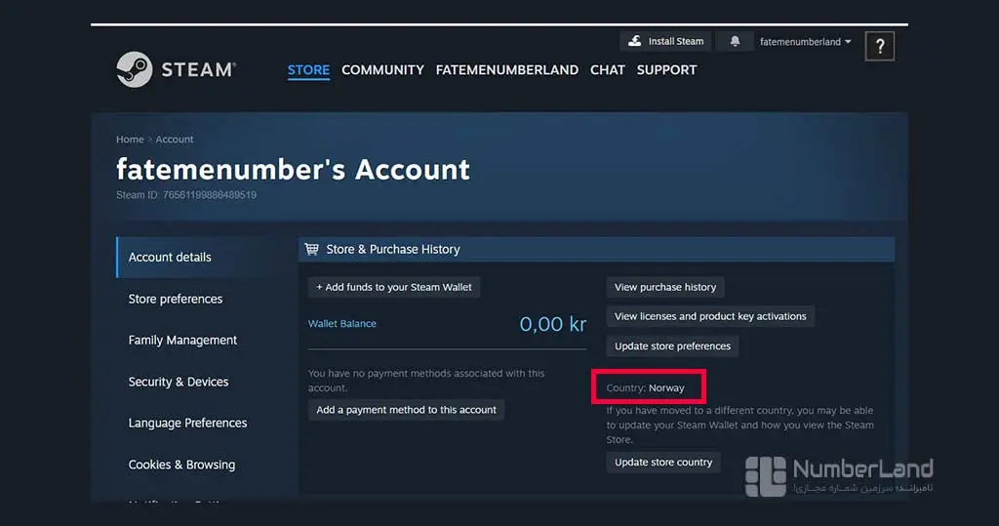Click the Steam logo
The width and height of the screenshot is (999, 526).
coord(176,69)
